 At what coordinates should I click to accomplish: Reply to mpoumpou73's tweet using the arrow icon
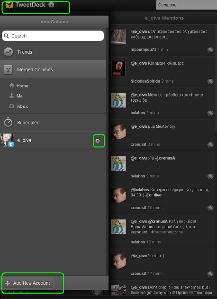[210, 50]
